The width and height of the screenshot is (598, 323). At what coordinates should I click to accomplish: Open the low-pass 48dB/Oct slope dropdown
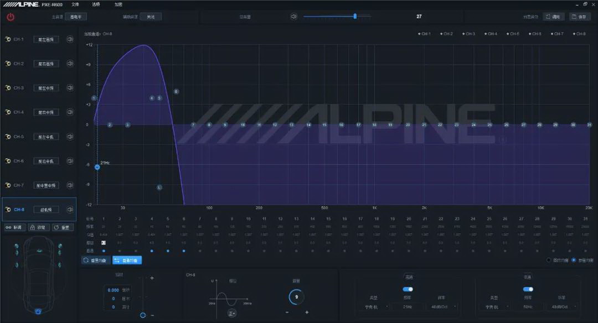coord(561,306)
